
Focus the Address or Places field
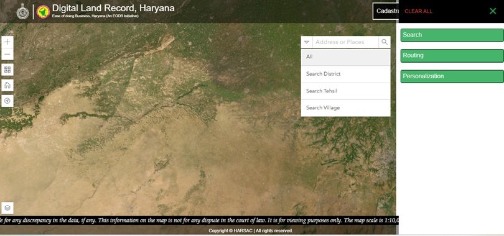pyautogui.click(x=345, y=42)
